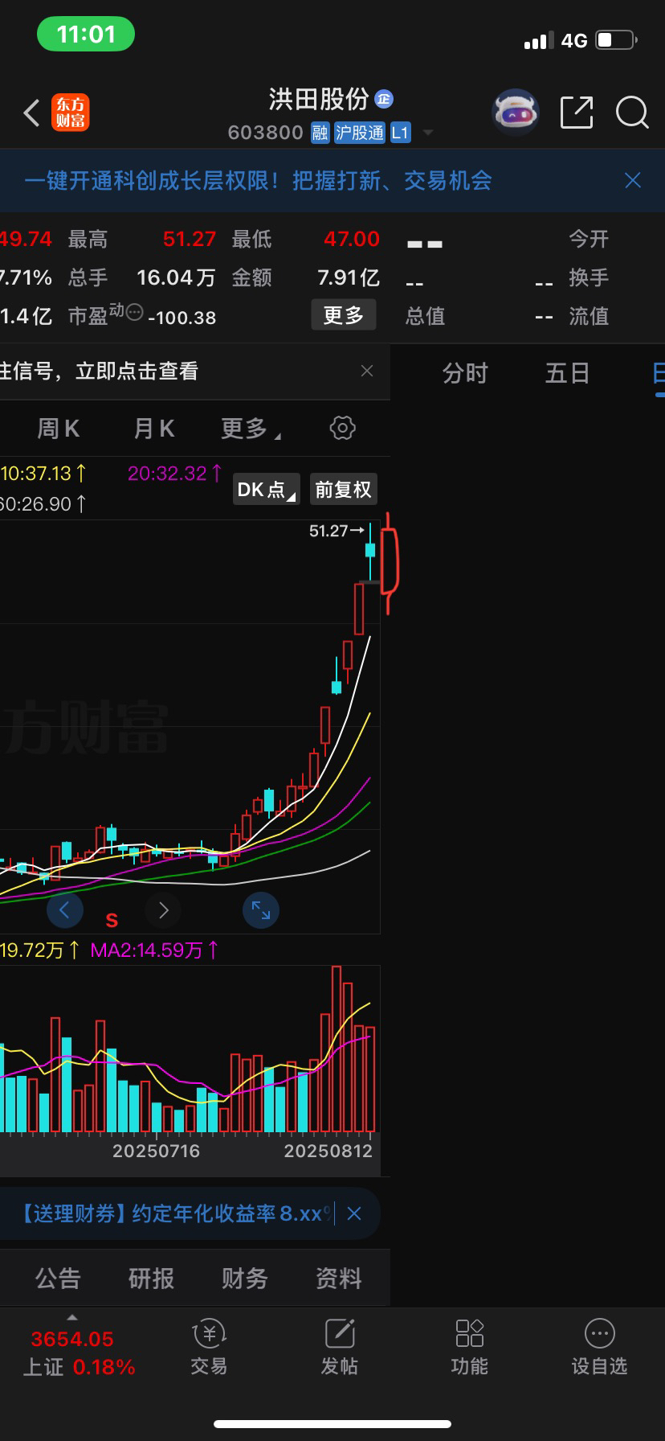Open the 资料 tab
The image size is (665, 1441).
pos(339,1278)
